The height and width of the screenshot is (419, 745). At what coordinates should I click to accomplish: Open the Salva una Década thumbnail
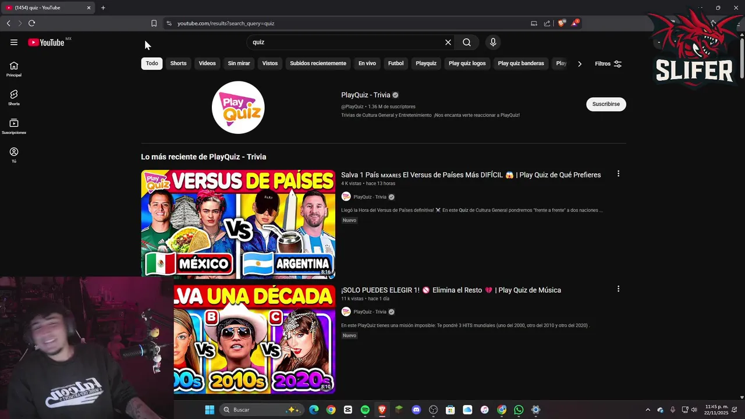tap(254, 339)
